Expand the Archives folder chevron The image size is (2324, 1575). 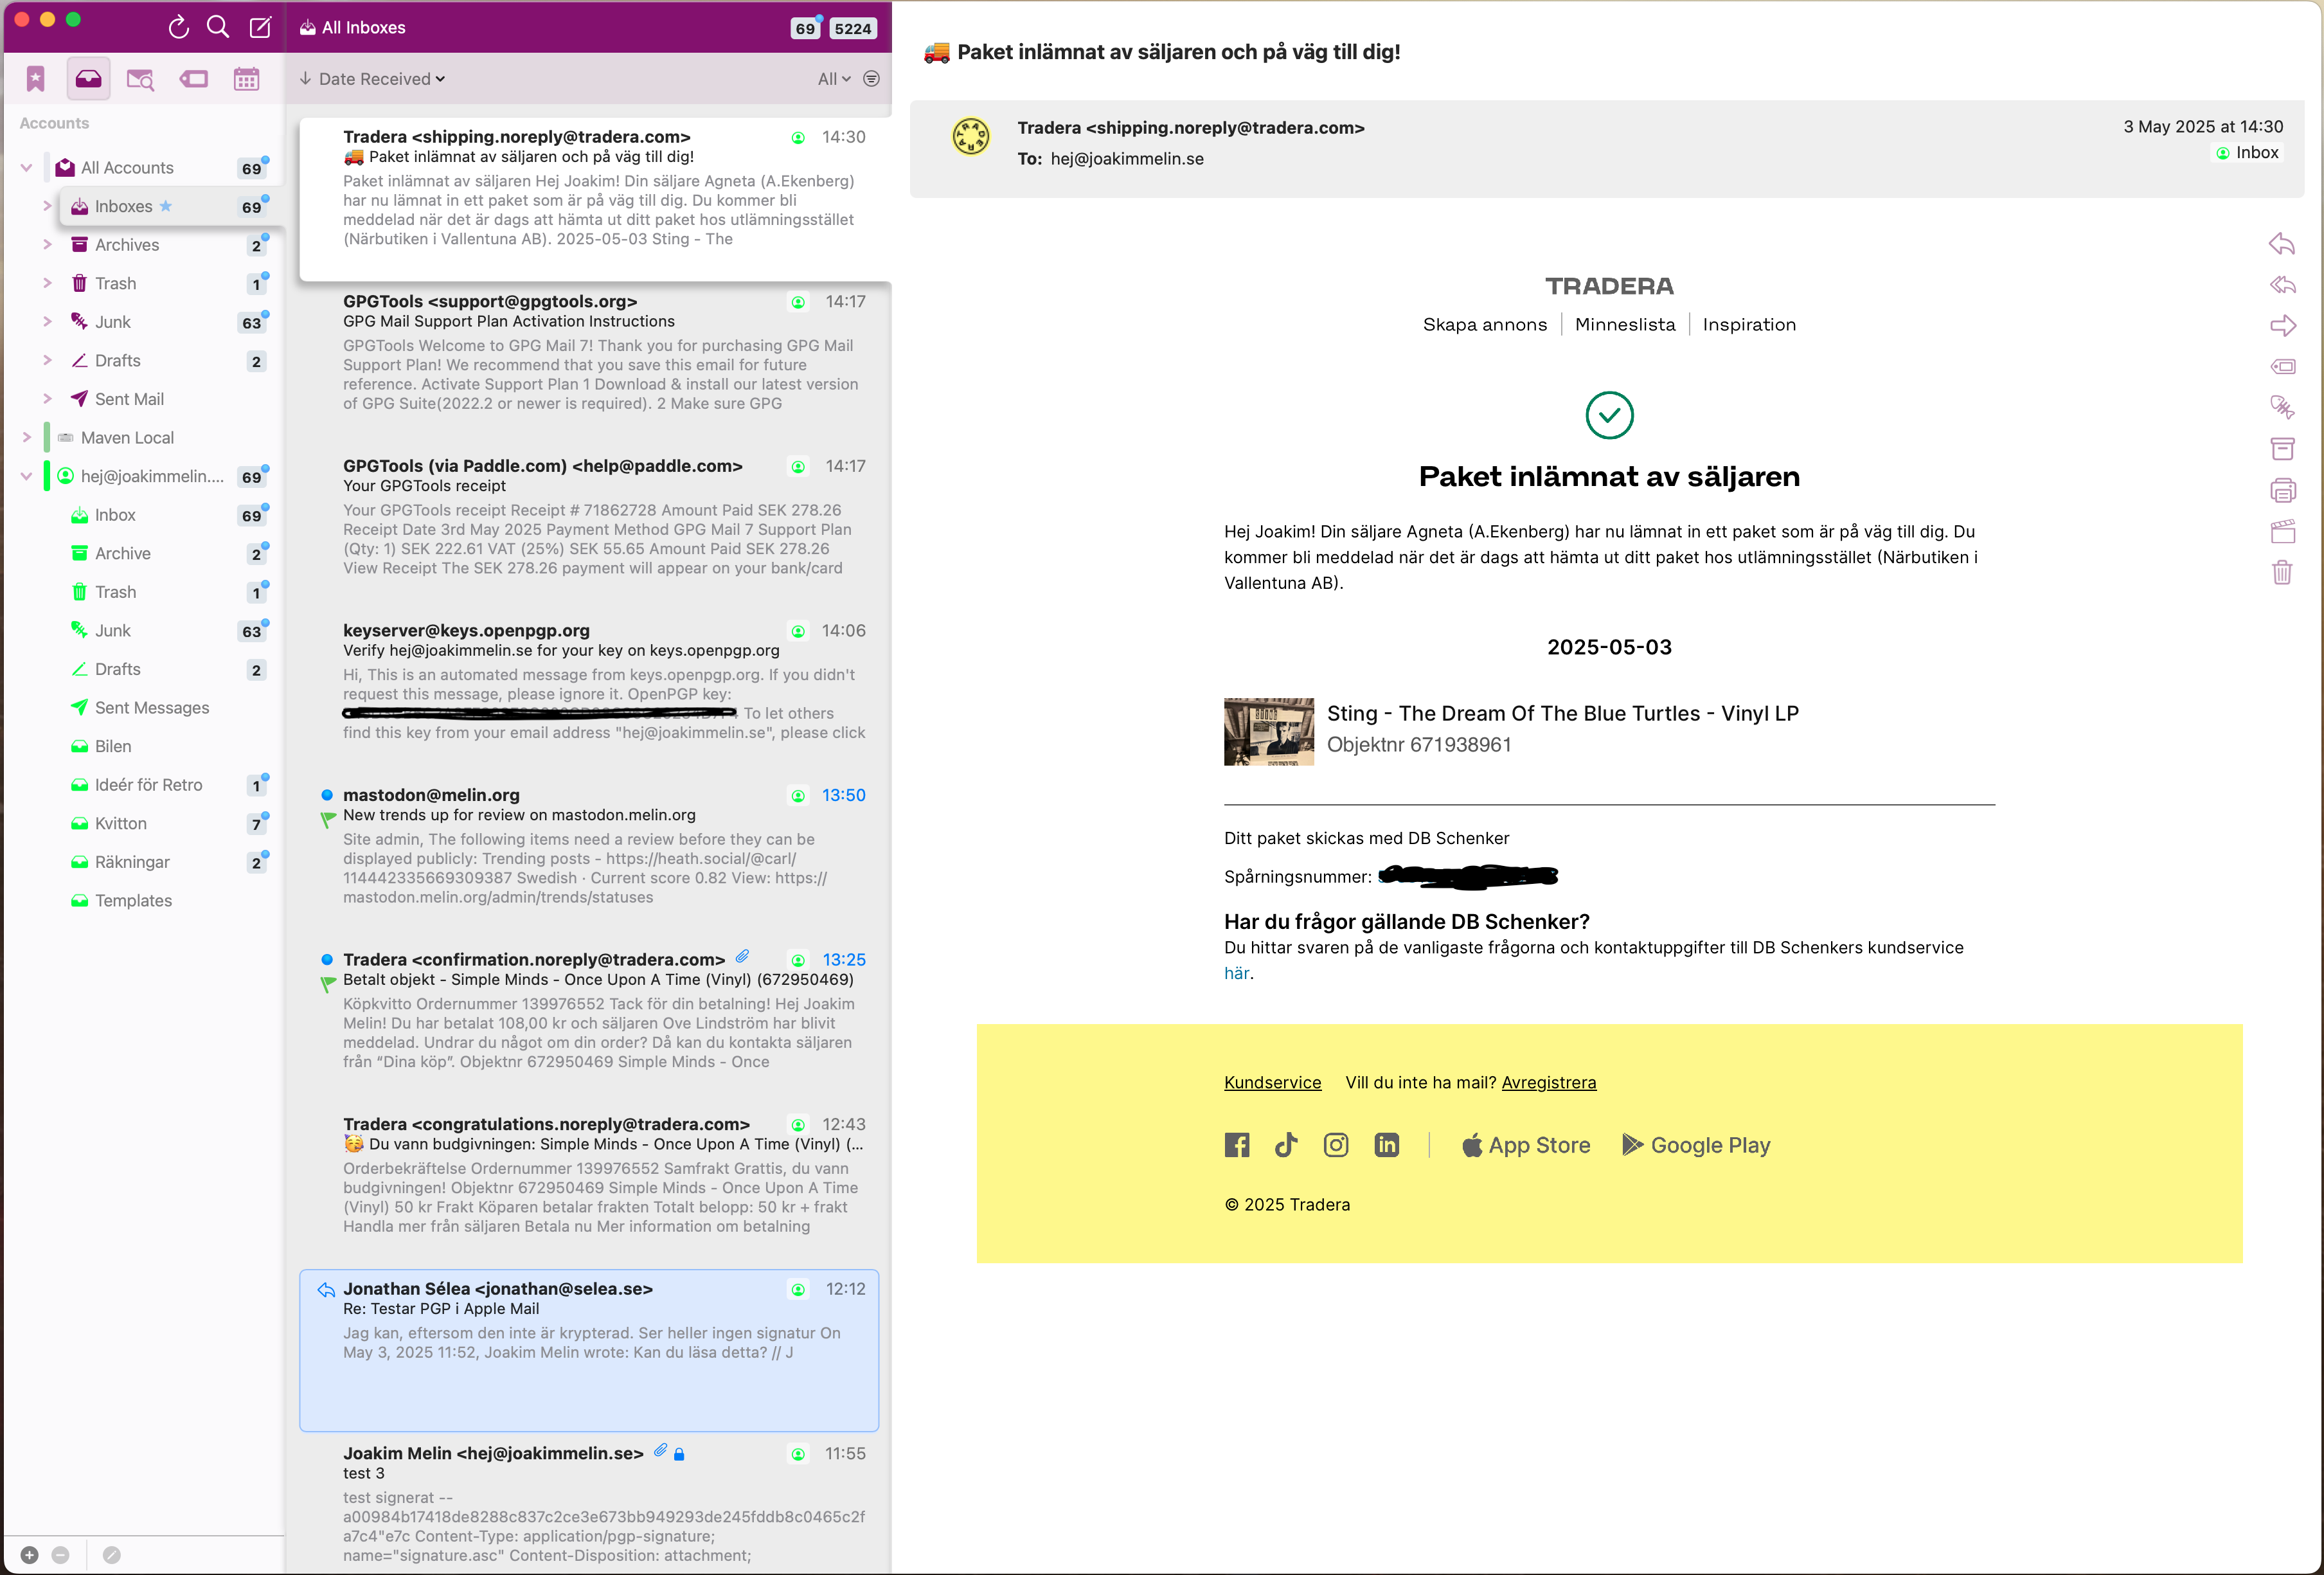coord(46,245)
